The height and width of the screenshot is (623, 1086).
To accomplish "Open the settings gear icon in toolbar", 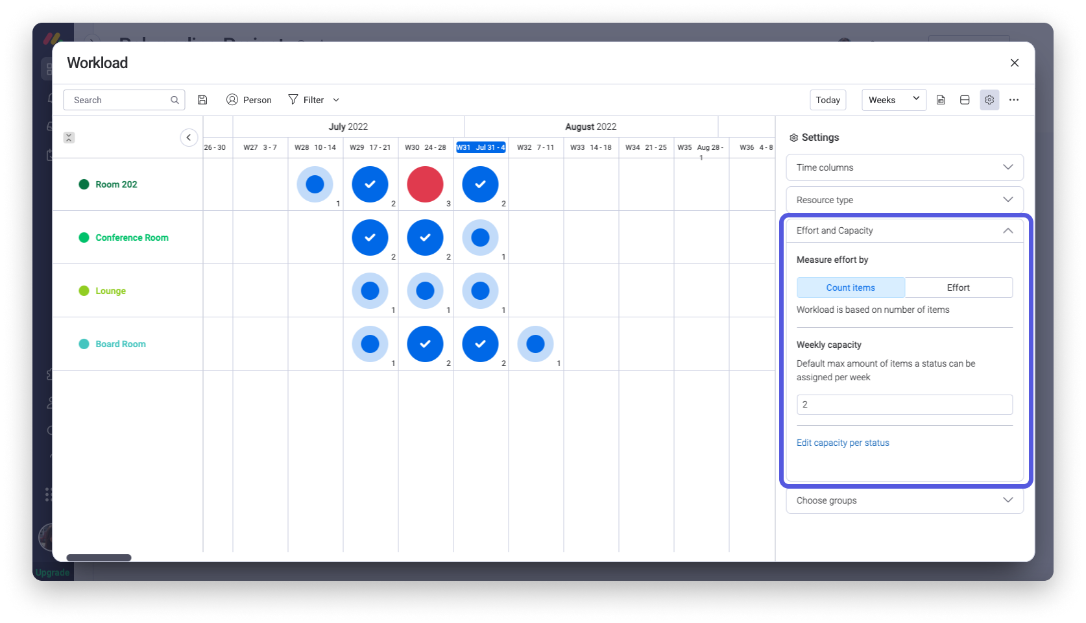I will [x=989, y=100].
